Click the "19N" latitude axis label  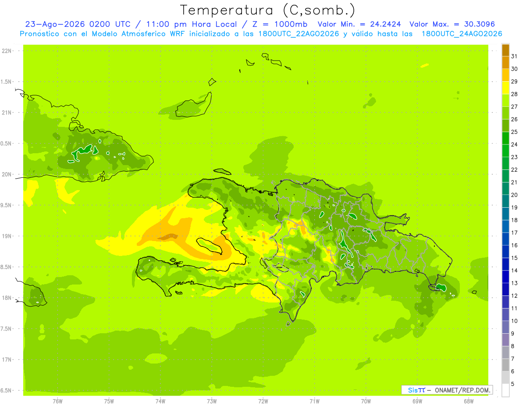pos(6,236)
